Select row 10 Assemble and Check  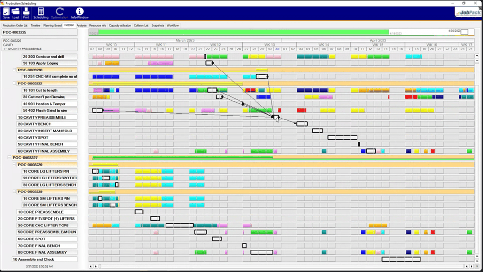(x=45, y=260)
